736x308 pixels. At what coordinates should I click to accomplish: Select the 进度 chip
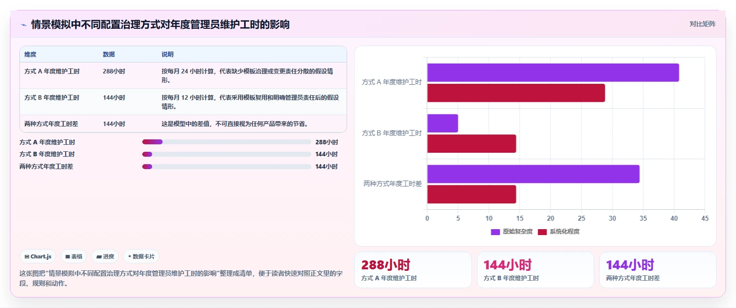[105, 256]
